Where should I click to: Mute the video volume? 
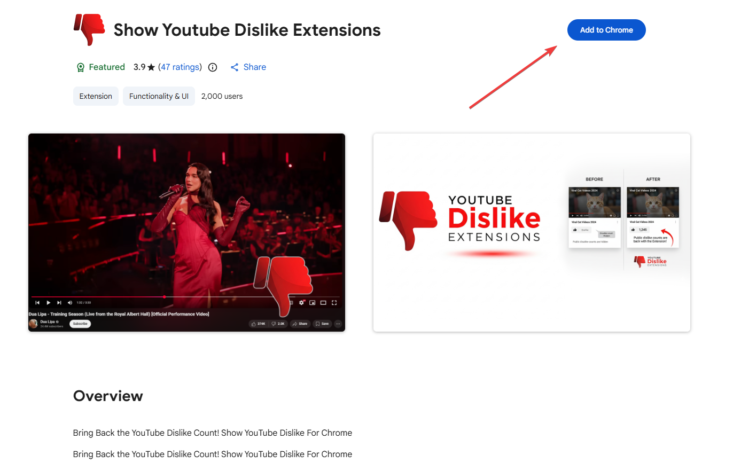(69, 302)
